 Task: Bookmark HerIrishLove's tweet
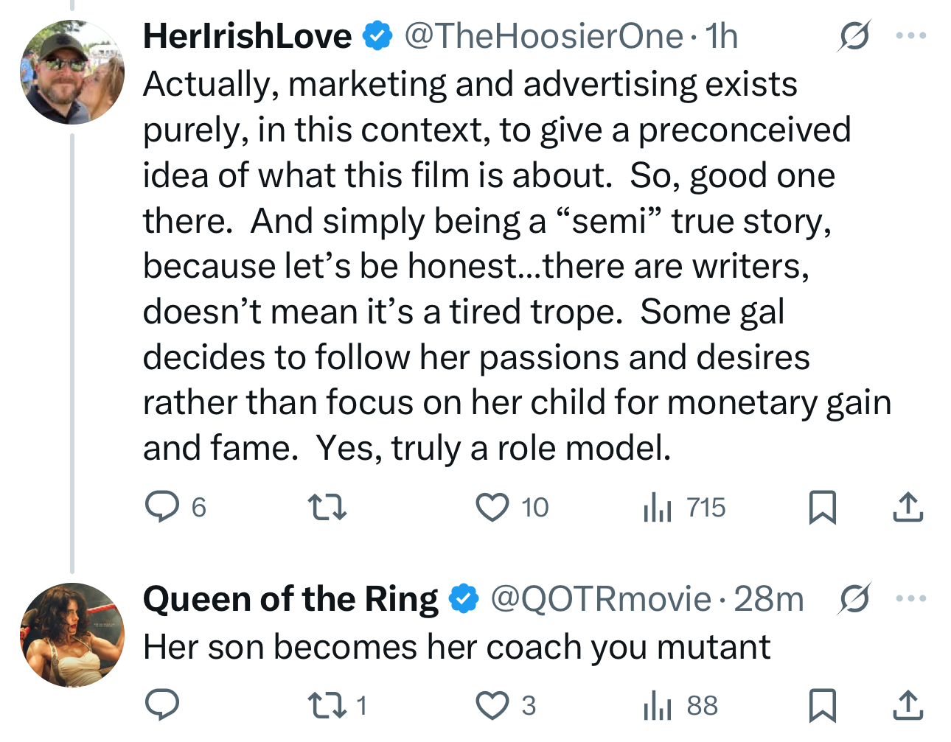822,507
